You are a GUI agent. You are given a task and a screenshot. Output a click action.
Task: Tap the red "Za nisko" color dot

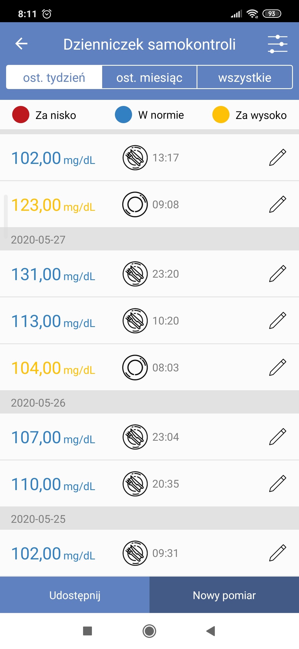(21, 115)
